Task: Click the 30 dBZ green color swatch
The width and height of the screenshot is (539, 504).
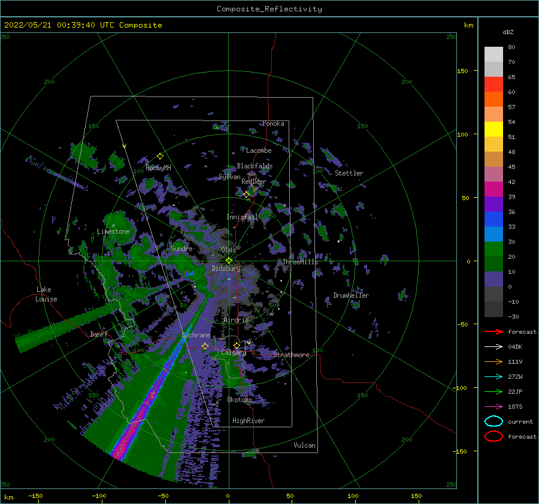Action: [493, 249]
